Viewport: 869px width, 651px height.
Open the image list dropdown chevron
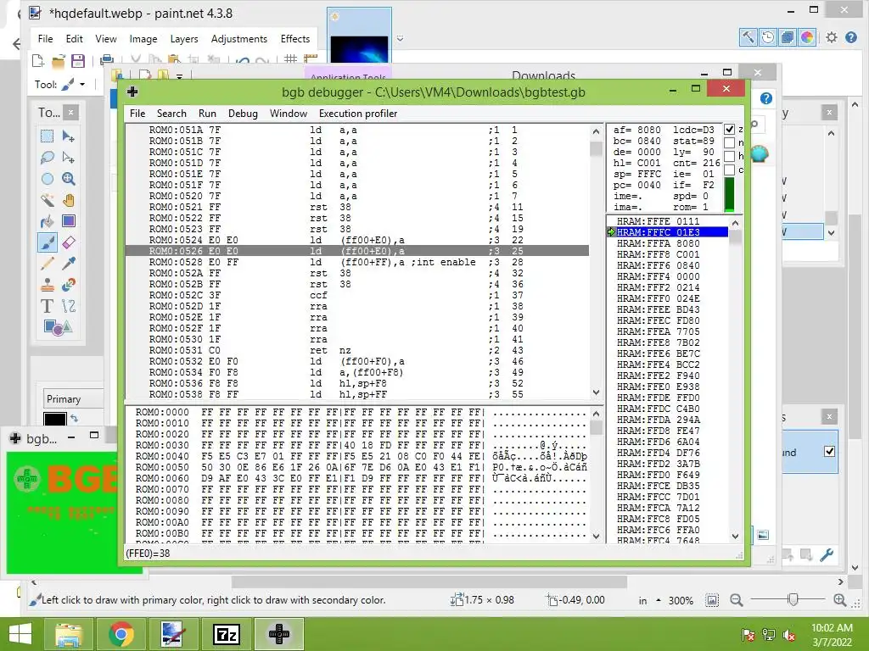401,39
